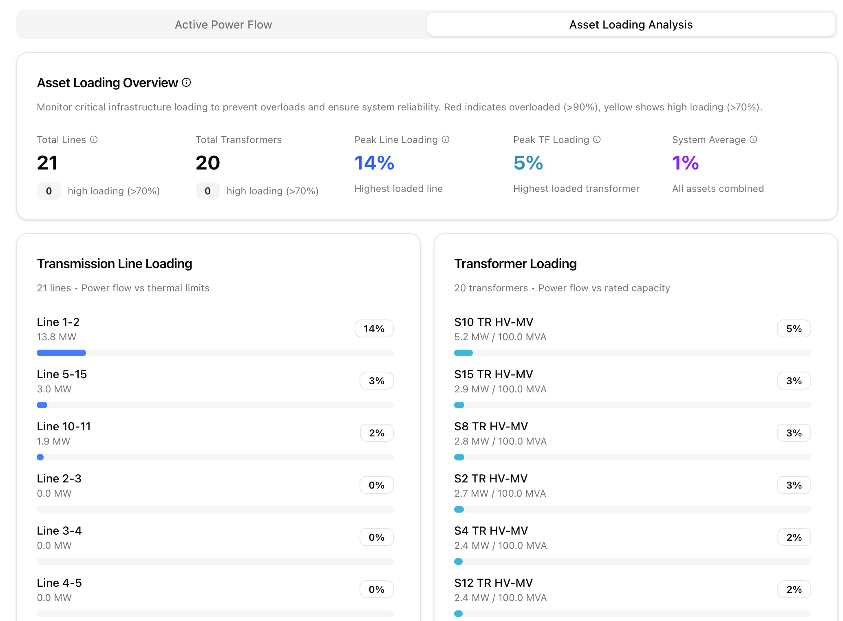The image size is (843, 621).
Task: Click the System Average info icon
Action: tap(753, 139)
